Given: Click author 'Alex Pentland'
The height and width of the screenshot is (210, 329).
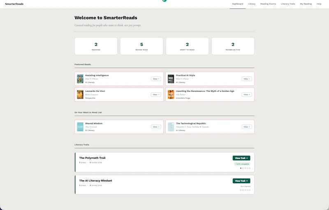Looking at the screenshot, I should point(91,127).
